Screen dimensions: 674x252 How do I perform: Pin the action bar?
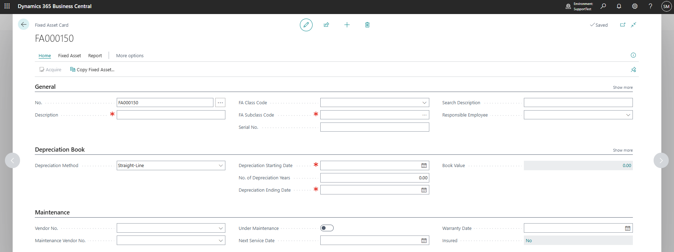click(633, 69)
